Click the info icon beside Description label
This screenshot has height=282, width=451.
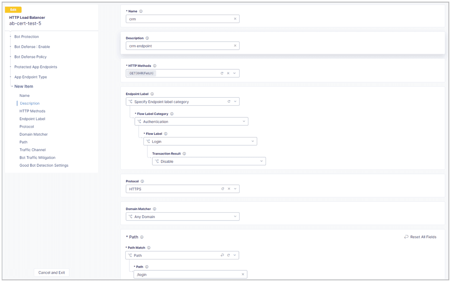point(147,38)
